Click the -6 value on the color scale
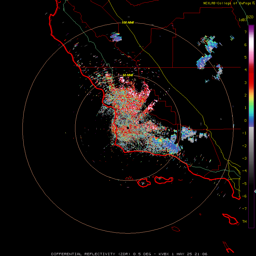This screenshot has width=256, height=256. coord(244,196)
